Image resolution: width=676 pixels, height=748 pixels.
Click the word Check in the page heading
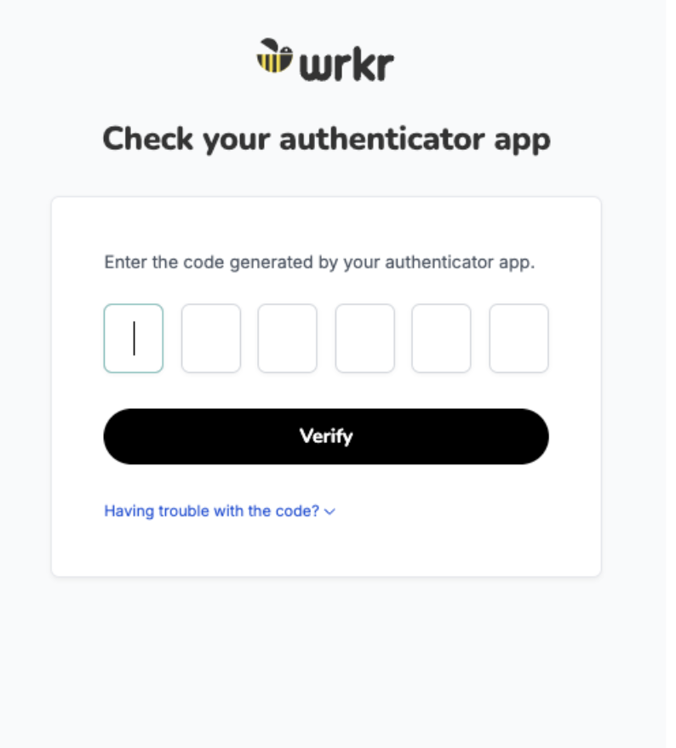click(148, 138)
